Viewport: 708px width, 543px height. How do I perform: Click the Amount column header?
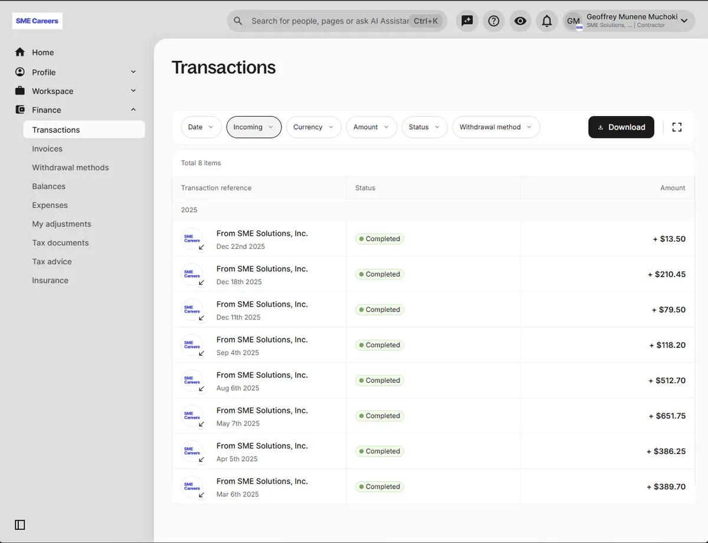point(673,188)
